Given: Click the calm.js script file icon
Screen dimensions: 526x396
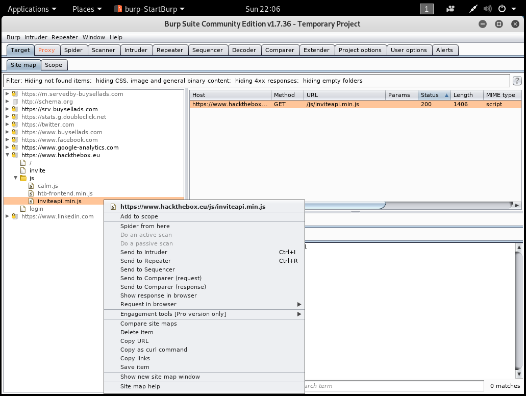Looking at the screenshot, I should pyautogui.click(x=31, y=186).
